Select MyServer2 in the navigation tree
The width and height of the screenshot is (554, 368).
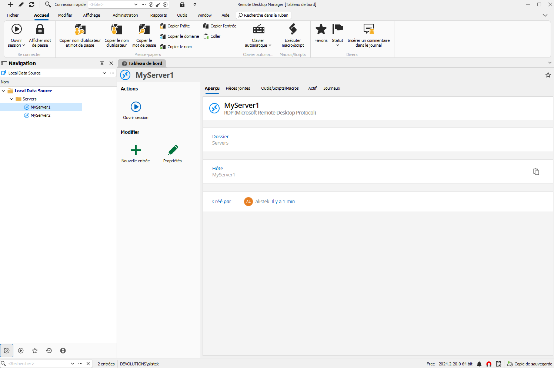[40, 115]
